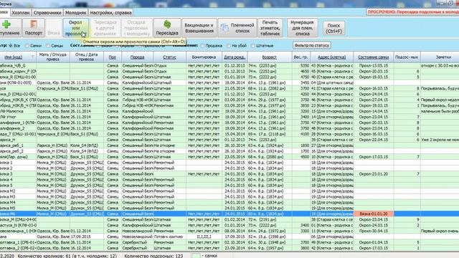Click the Бонитировка column header

[x=204, y=57]
